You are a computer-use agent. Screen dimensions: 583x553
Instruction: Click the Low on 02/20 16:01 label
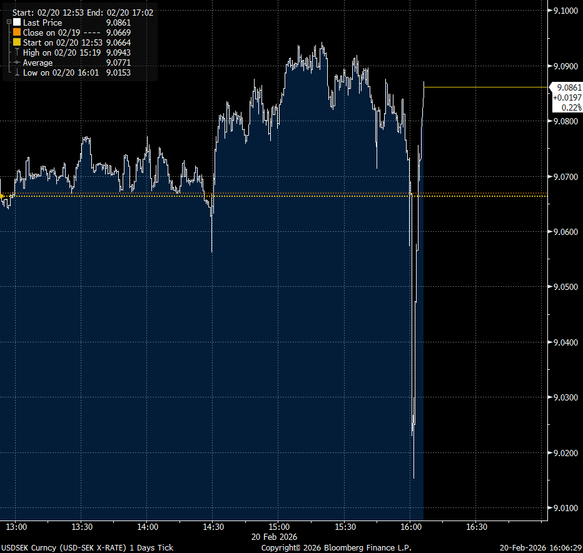point(61,72)
